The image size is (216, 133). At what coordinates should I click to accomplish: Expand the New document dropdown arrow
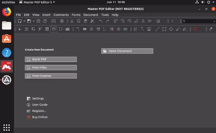click(24, 21)
